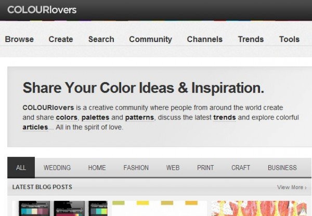
Task: Open the Channels menu
Action: click(204, 39)
